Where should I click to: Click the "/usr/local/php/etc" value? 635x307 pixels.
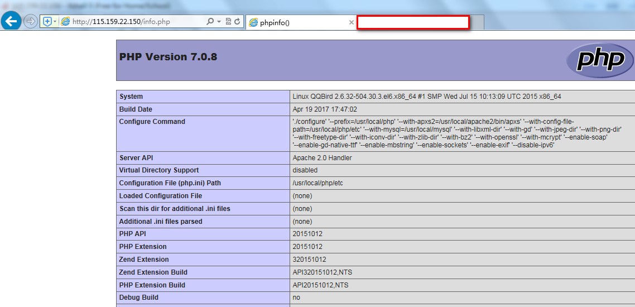coord(317,183)
